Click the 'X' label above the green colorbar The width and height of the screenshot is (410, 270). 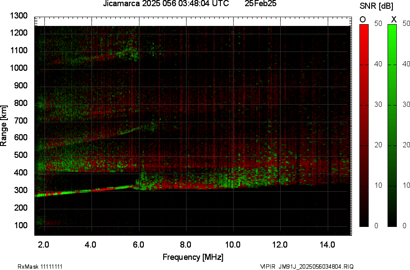coord(394,19)
